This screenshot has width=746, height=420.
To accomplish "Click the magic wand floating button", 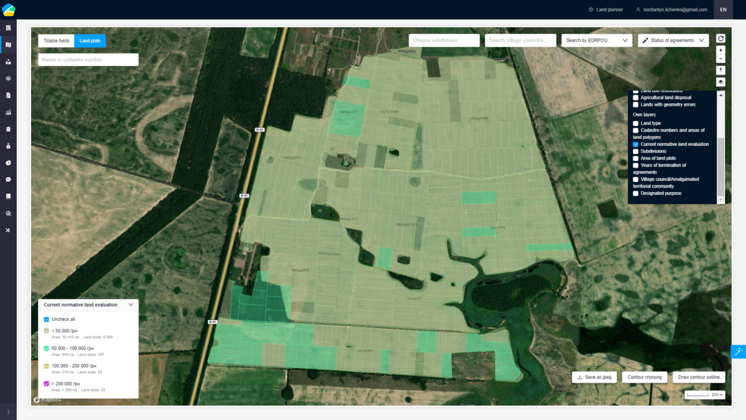I will click(x=738, y=351).
